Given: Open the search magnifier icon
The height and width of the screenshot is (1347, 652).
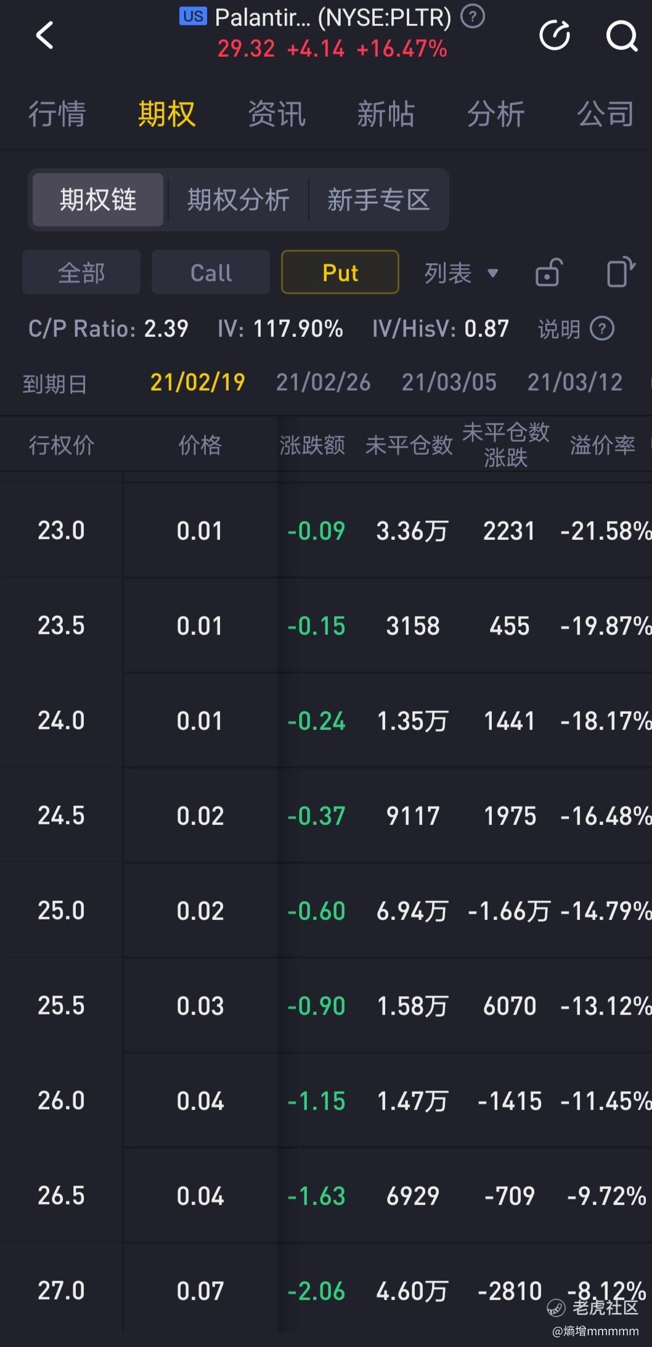Looking at the screenshot, I should [621, 36].
